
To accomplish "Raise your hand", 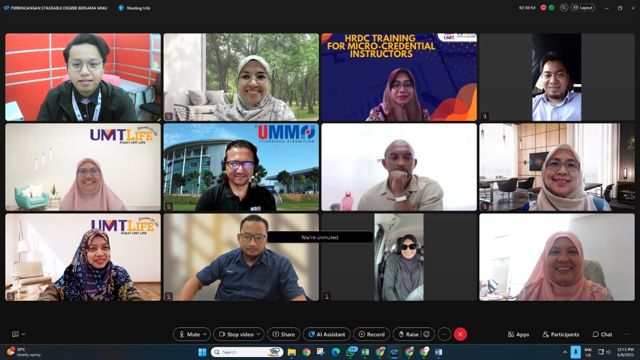I will 408,334.
